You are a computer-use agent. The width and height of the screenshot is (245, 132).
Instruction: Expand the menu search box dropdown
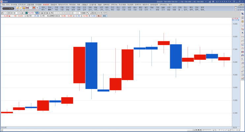click(10, 9)
